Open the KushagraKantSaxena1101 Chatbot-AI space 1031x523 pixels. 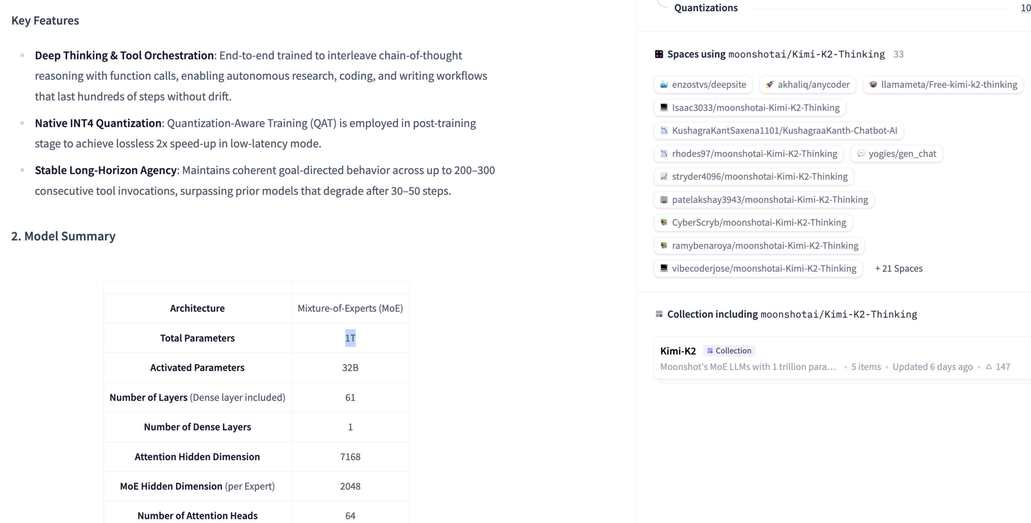[x=784, y=130]
